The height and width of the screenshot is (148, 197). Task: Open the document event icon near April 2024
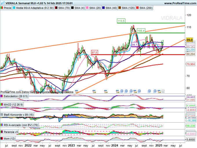pyautogui.click(x=126, y=91)
